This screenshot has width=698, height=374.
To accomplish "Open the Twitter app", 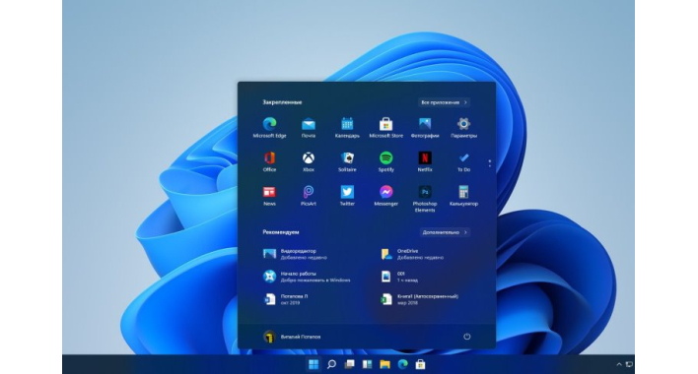I will (347, 196).
